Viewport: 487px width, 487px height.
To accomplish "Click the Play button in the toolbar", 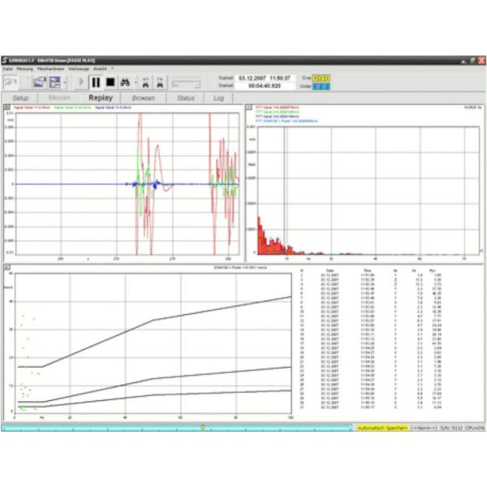I will click(x=81, y=82).
